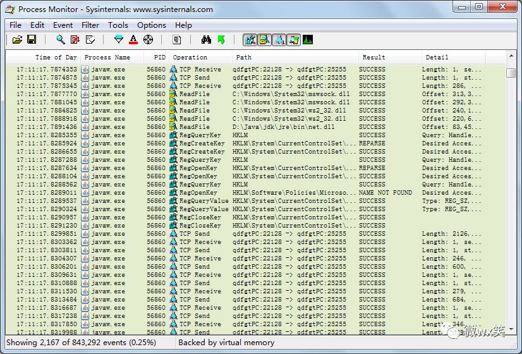
Task: Open the Process Tree icon
Action: click(x=177, y=40)
